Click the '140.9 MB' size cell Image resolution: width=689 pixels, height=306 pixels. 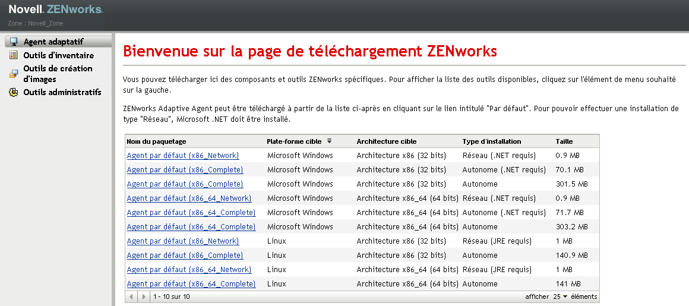[571, 255]
